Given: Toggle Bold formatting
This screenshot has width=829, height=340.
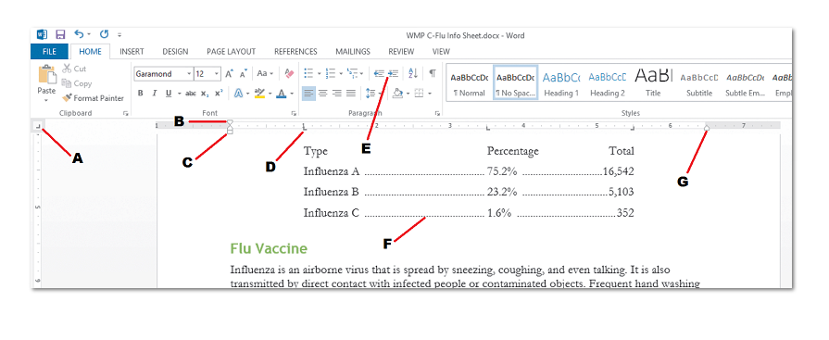Looking at the screenshot, I should pyautogui.click(x=141, y=93).
